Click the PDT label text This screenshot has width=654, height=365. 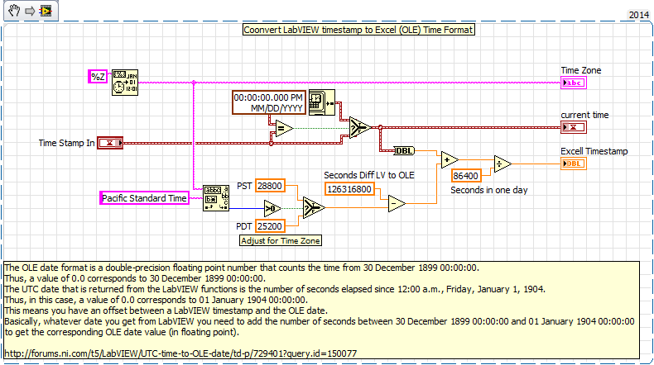click(244, 226)
